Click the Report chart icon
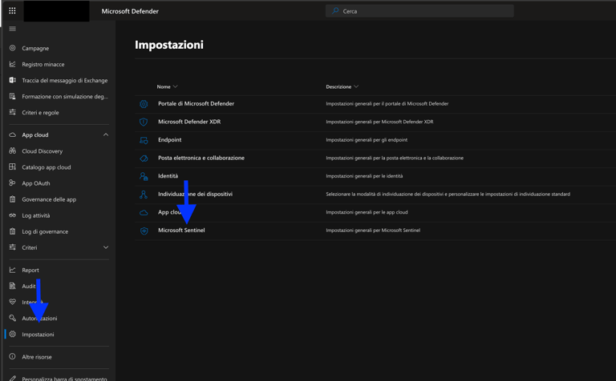616x381 pixels. (x=13, y=270)
